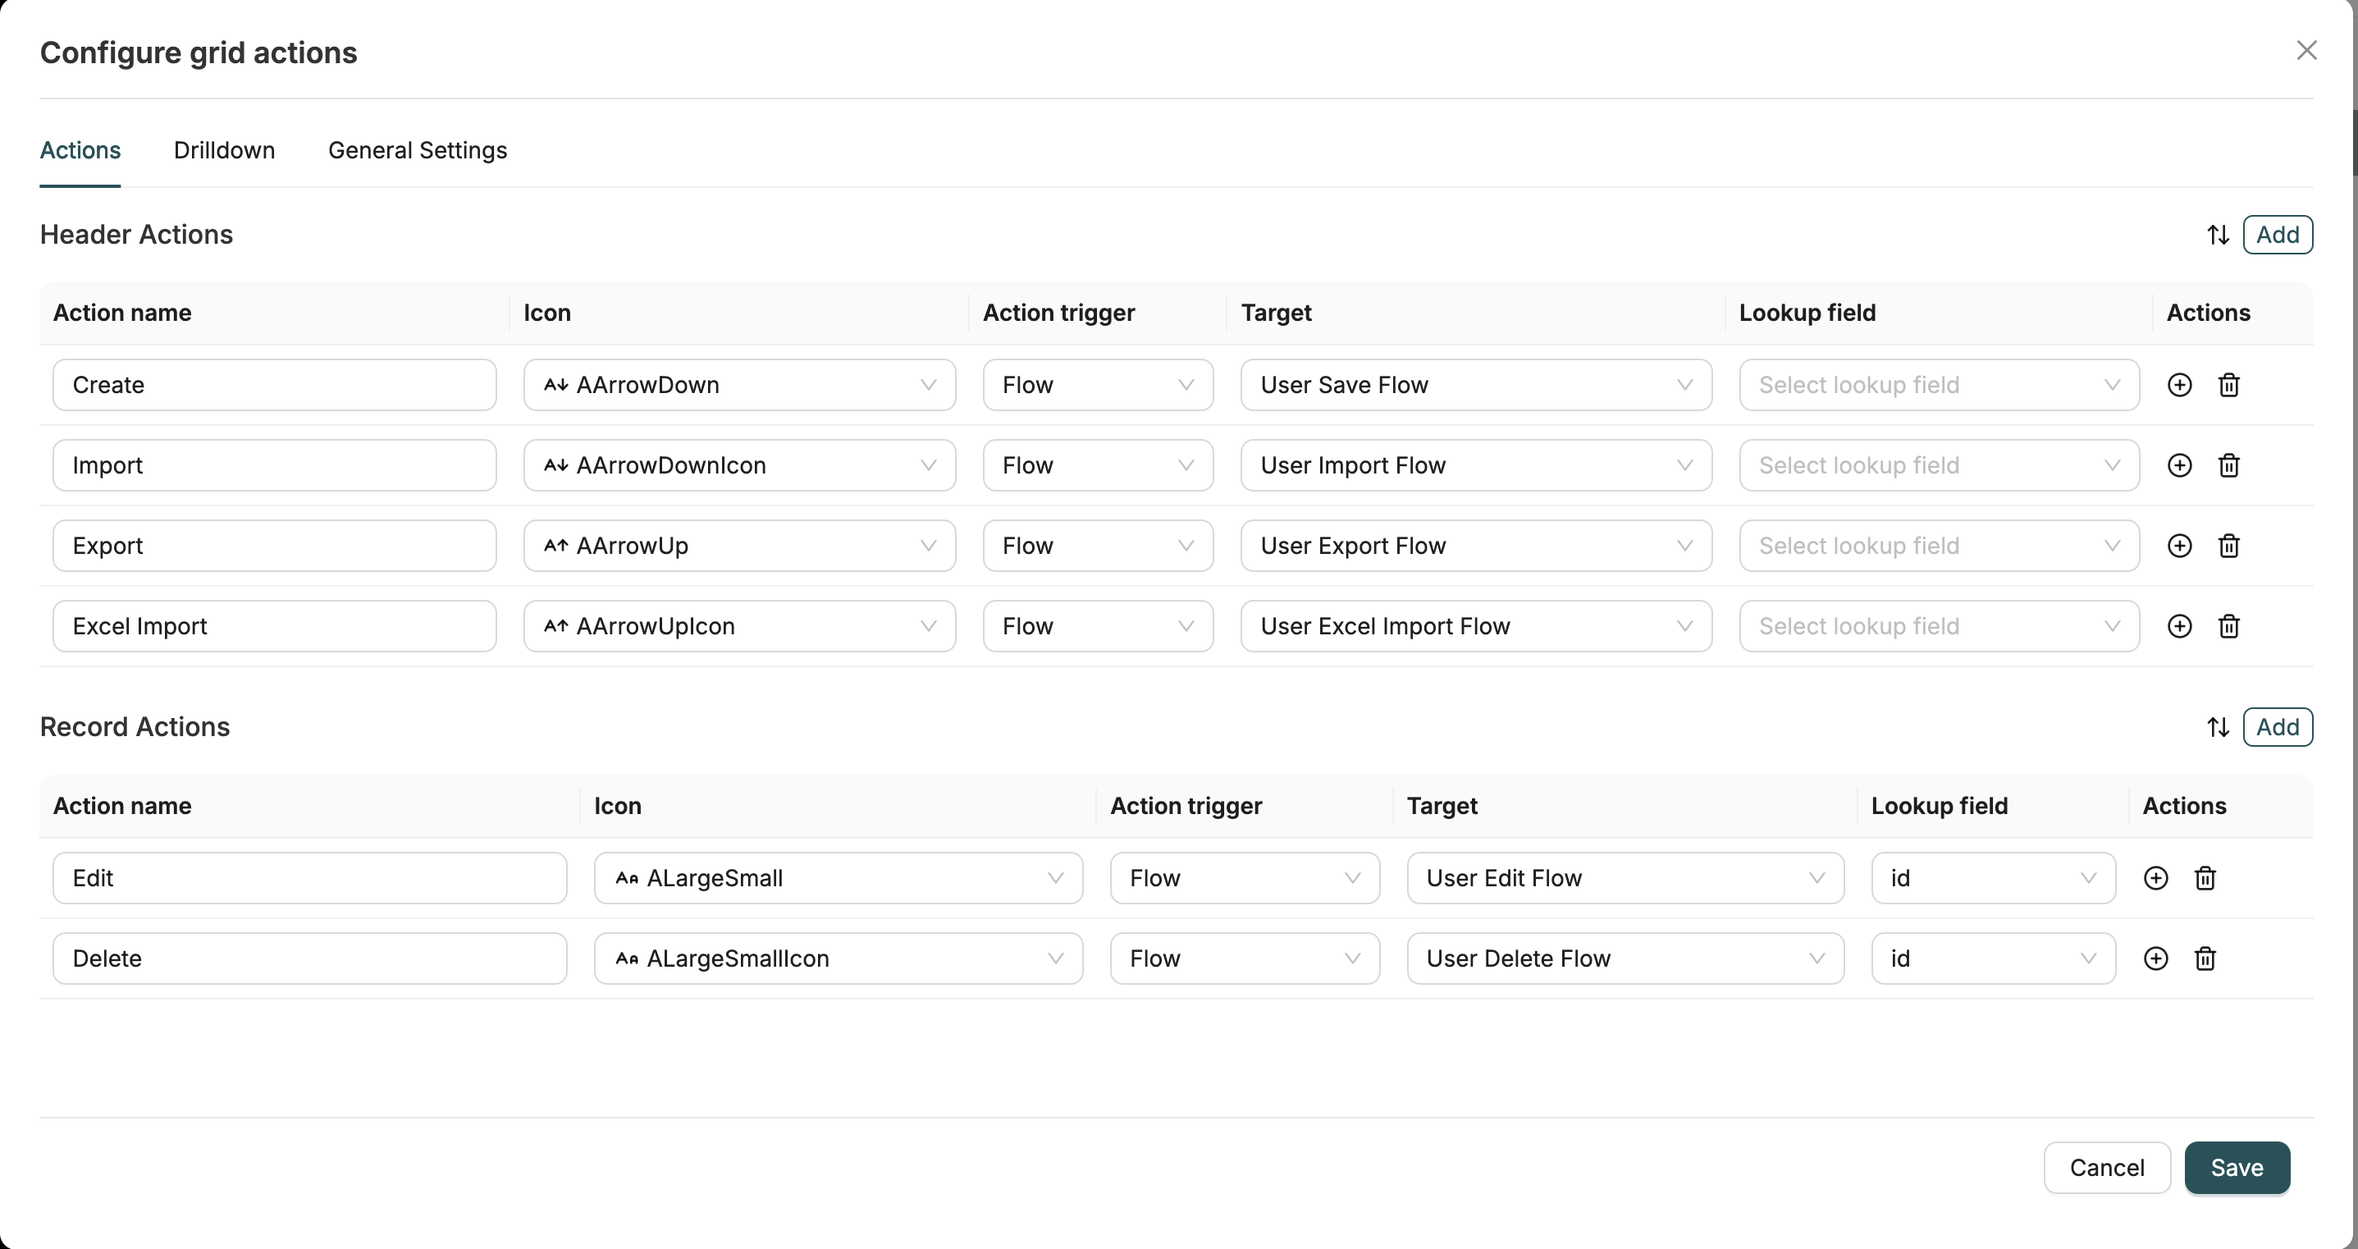Open the lookup field selector for Import
Viewport: 2358px width, 1249px height.
point(1938,465)
